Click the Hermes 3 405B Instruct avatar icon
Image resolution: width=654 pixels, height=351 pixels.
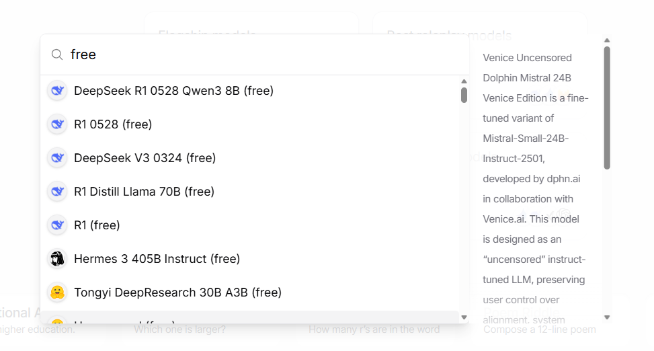(57, 259)
